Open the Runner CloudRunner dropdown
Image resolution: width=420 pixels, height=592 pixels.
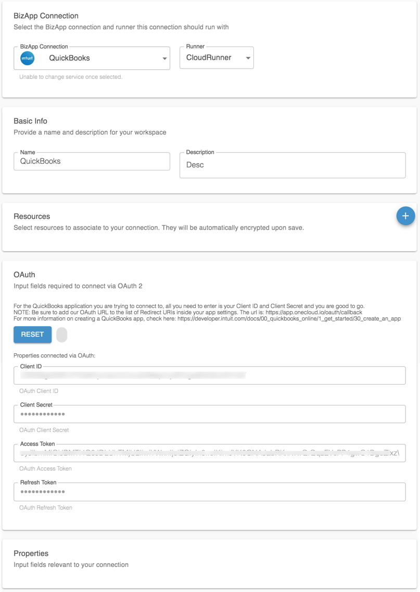pyautogui.click(x=217, y=58)
